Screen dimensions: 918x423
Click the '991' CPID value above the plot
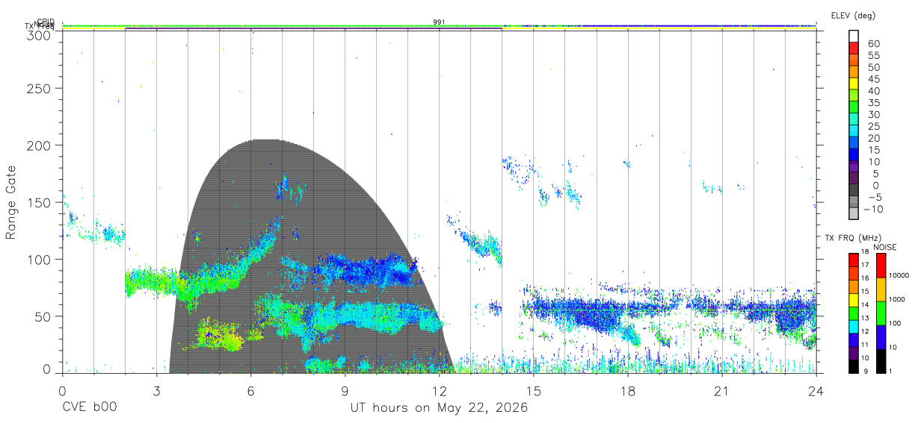click(x=440, y=22)
